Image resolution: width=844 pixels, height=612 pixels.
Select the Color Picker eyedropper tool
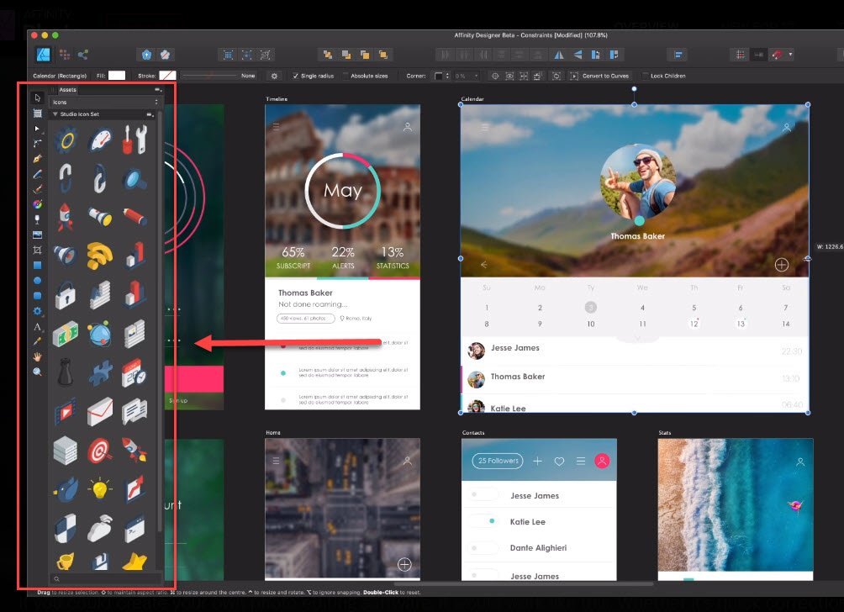(x=37, y=341)
